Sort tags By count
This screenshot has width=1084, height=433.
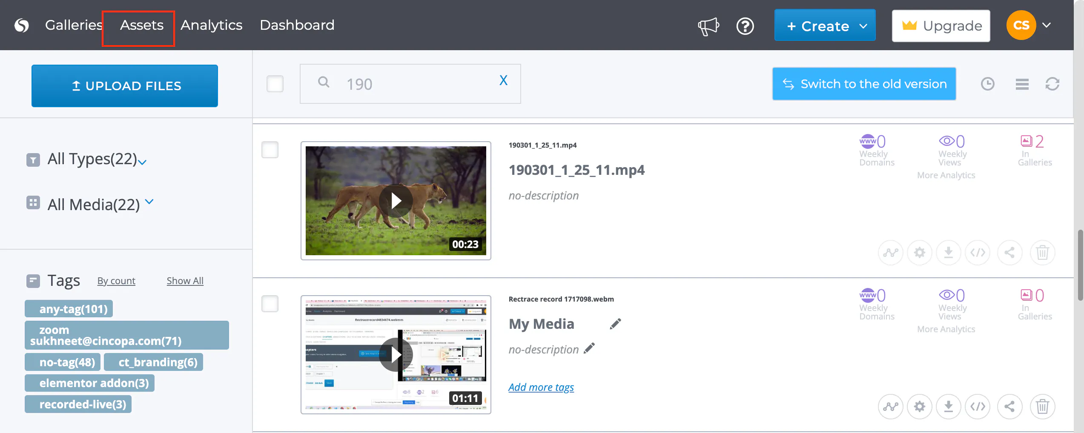116,281
